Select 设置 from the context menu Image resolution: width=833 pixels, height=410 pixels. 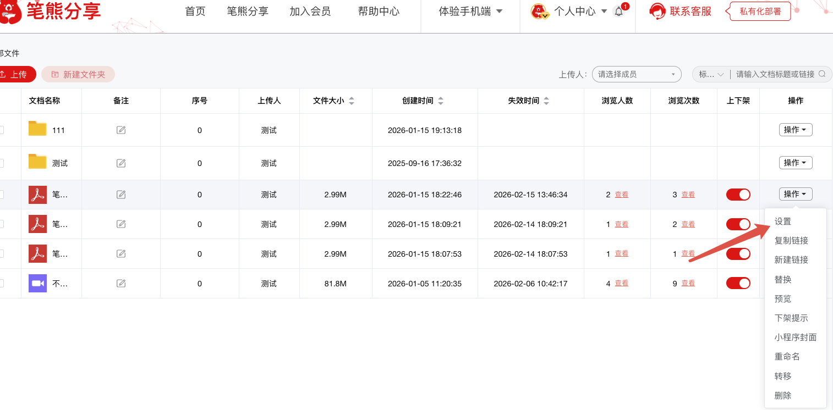[783, 221]
